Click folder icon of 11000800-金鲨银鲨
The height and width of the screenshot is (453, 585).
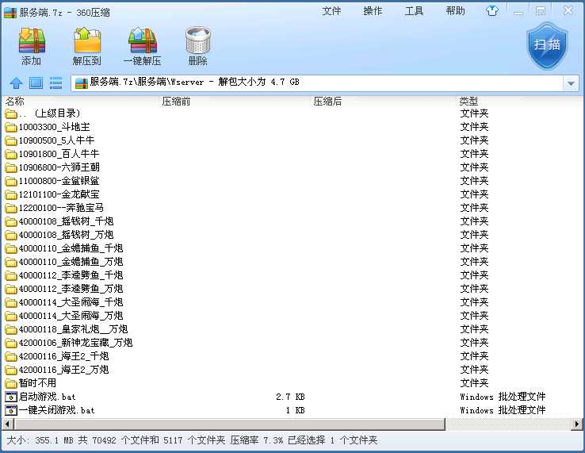point(11,181)
